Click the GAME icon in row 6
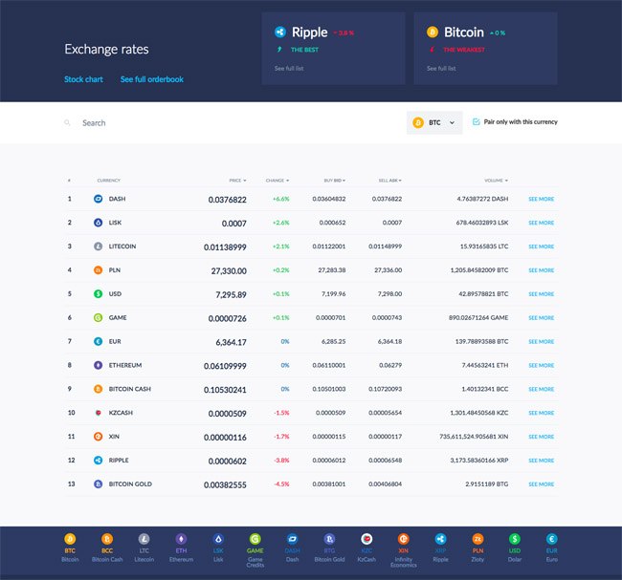 point(98,318)
